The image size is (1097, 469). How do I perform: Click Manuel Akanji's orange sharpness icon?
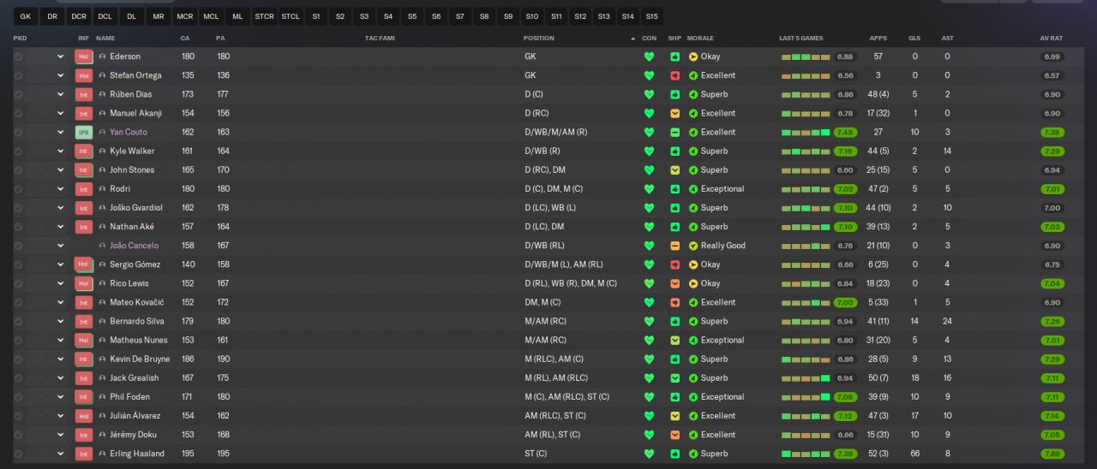674,113
